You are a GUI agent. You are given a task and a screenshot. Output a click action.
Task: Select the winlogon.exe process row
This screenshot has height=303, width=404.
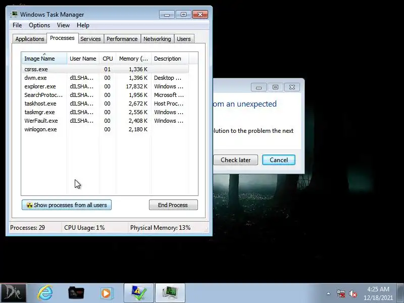pos(105,129)
